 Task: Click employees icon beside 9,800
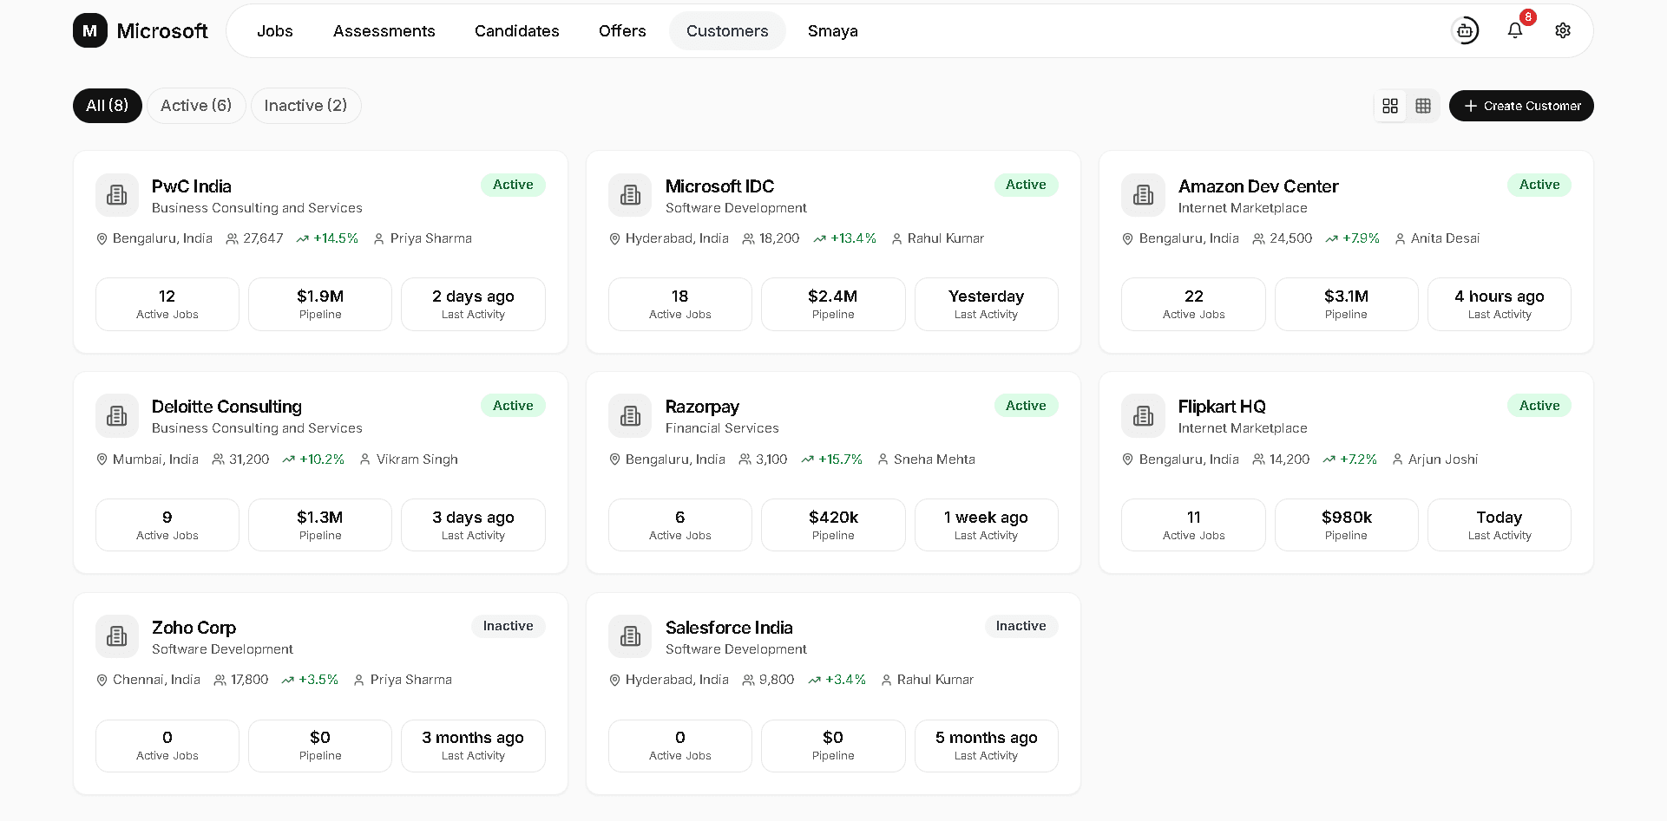(x=748, y=681)
